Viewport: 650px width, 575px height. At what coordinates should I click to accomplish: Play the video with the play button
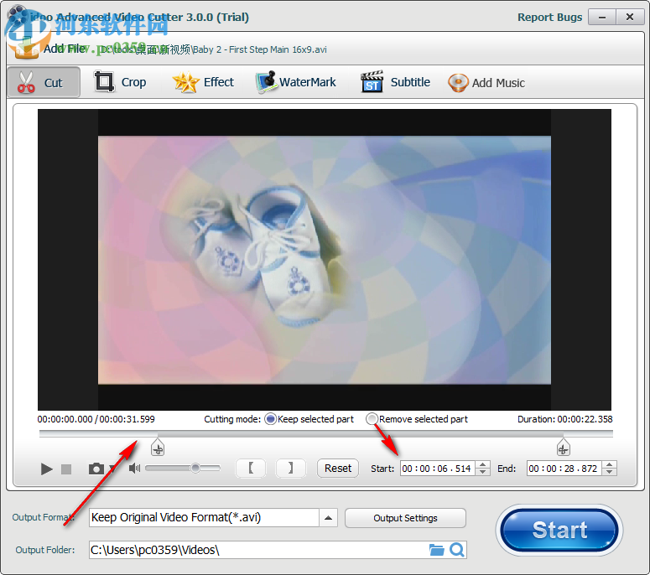coord(46,469)
